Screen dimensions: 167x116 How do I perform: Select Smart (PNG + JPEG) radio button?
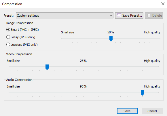[x=8, y=30]
